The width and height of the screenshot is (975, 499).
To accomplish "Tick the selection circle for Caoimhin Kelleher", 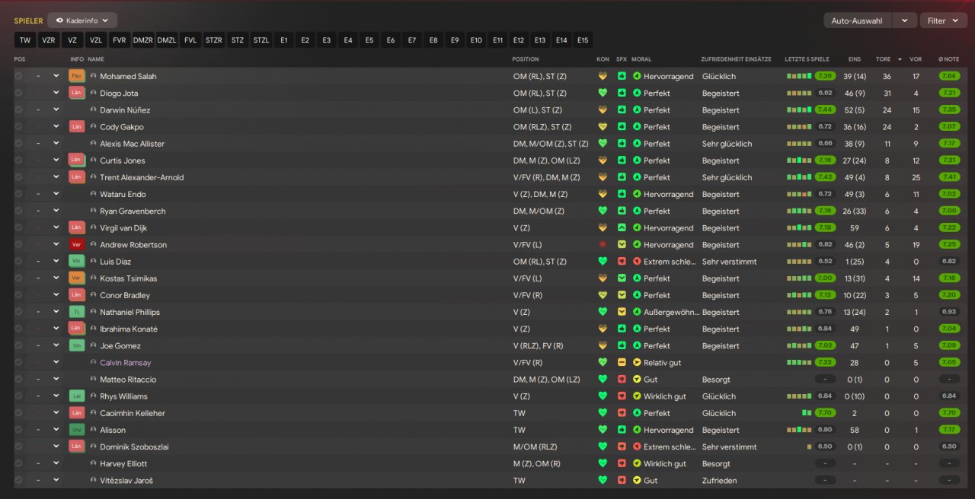I will click(19, 413).
